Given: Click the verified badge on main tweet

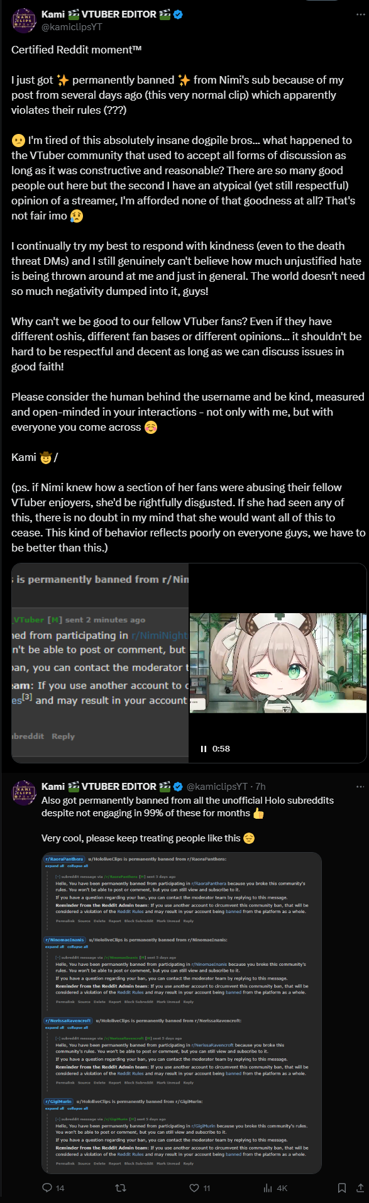Looking at the screenshot, I should 179,14.
